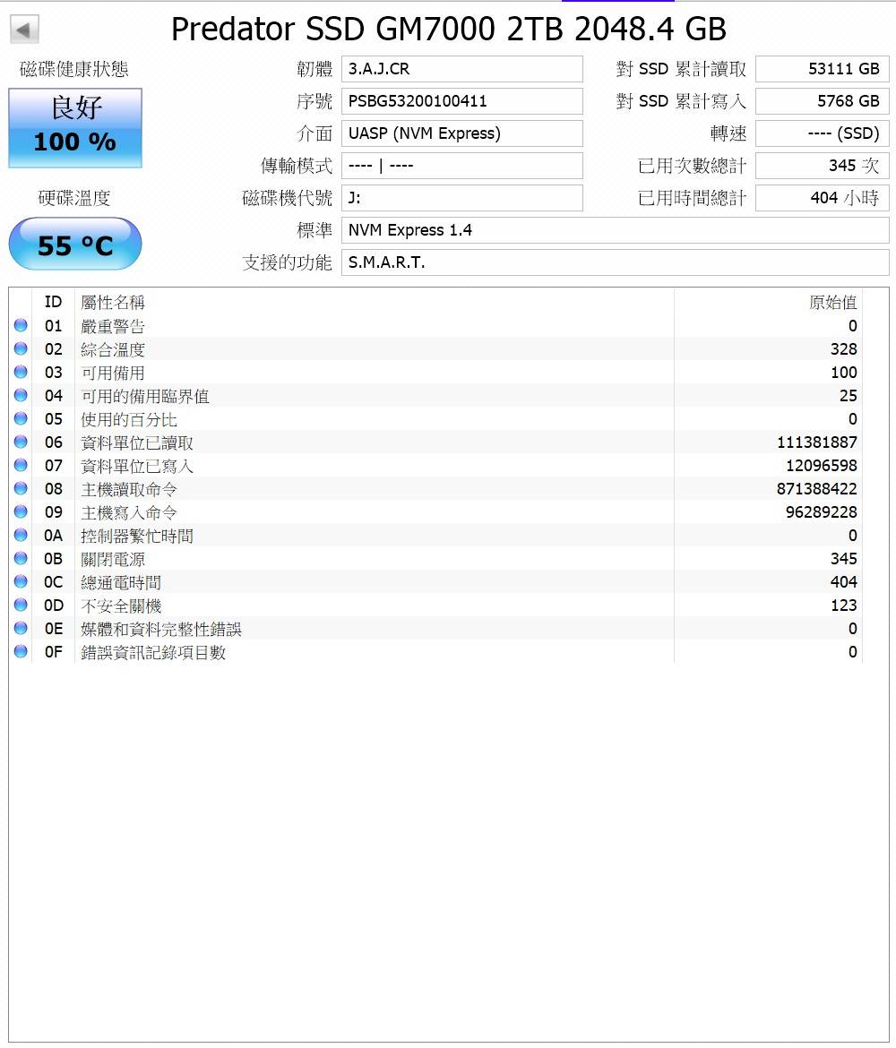Select the 控制器繁忙時間 attribute name
Screen dimensions: 896x1048
click(x=136, y=536)
